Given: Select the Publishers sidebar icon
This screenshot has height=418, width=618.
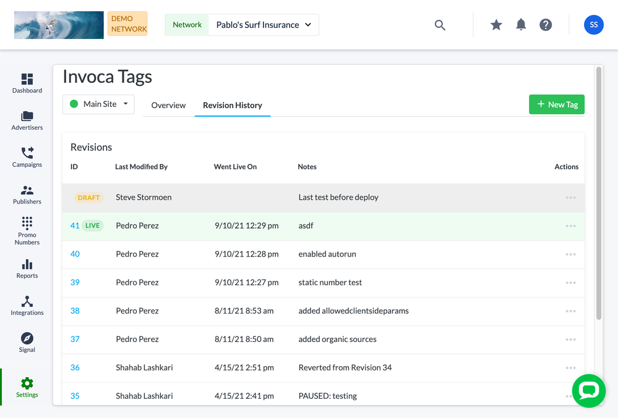Looking at the screenshot, I should (x=27, y=195).
